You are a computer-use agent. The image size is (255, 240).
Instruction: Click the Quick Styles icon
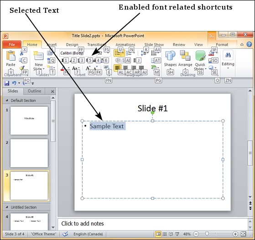(x=200, y=56)
